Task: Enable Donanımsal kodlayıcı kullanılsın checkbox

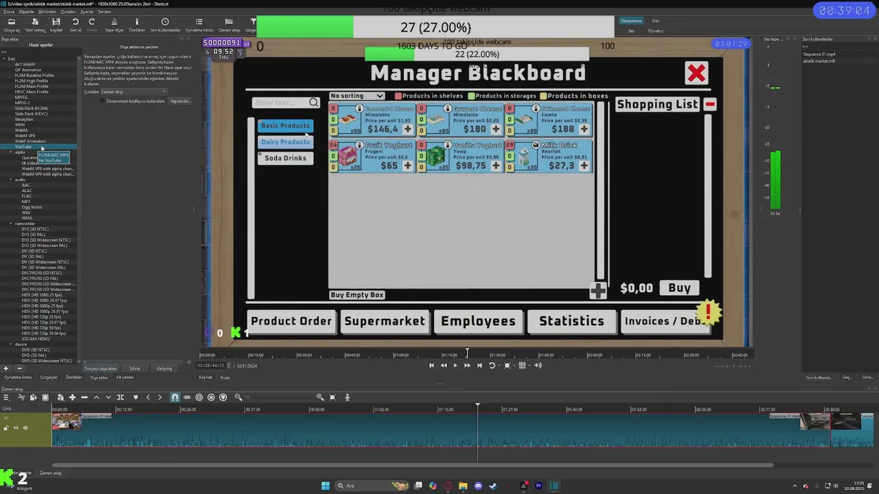Action: (102, 101)
